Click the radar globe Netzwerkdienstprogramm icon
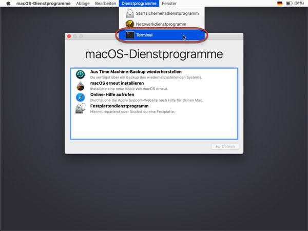This screenshot has height=231, width=308. tap(130, 24)
